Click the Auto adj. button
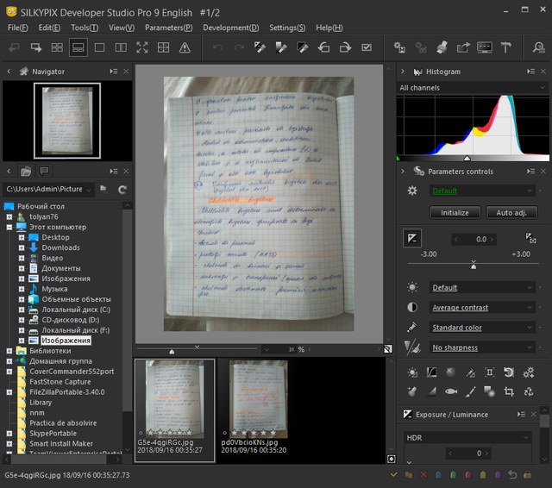552x488 pixels. coord(511,212)
